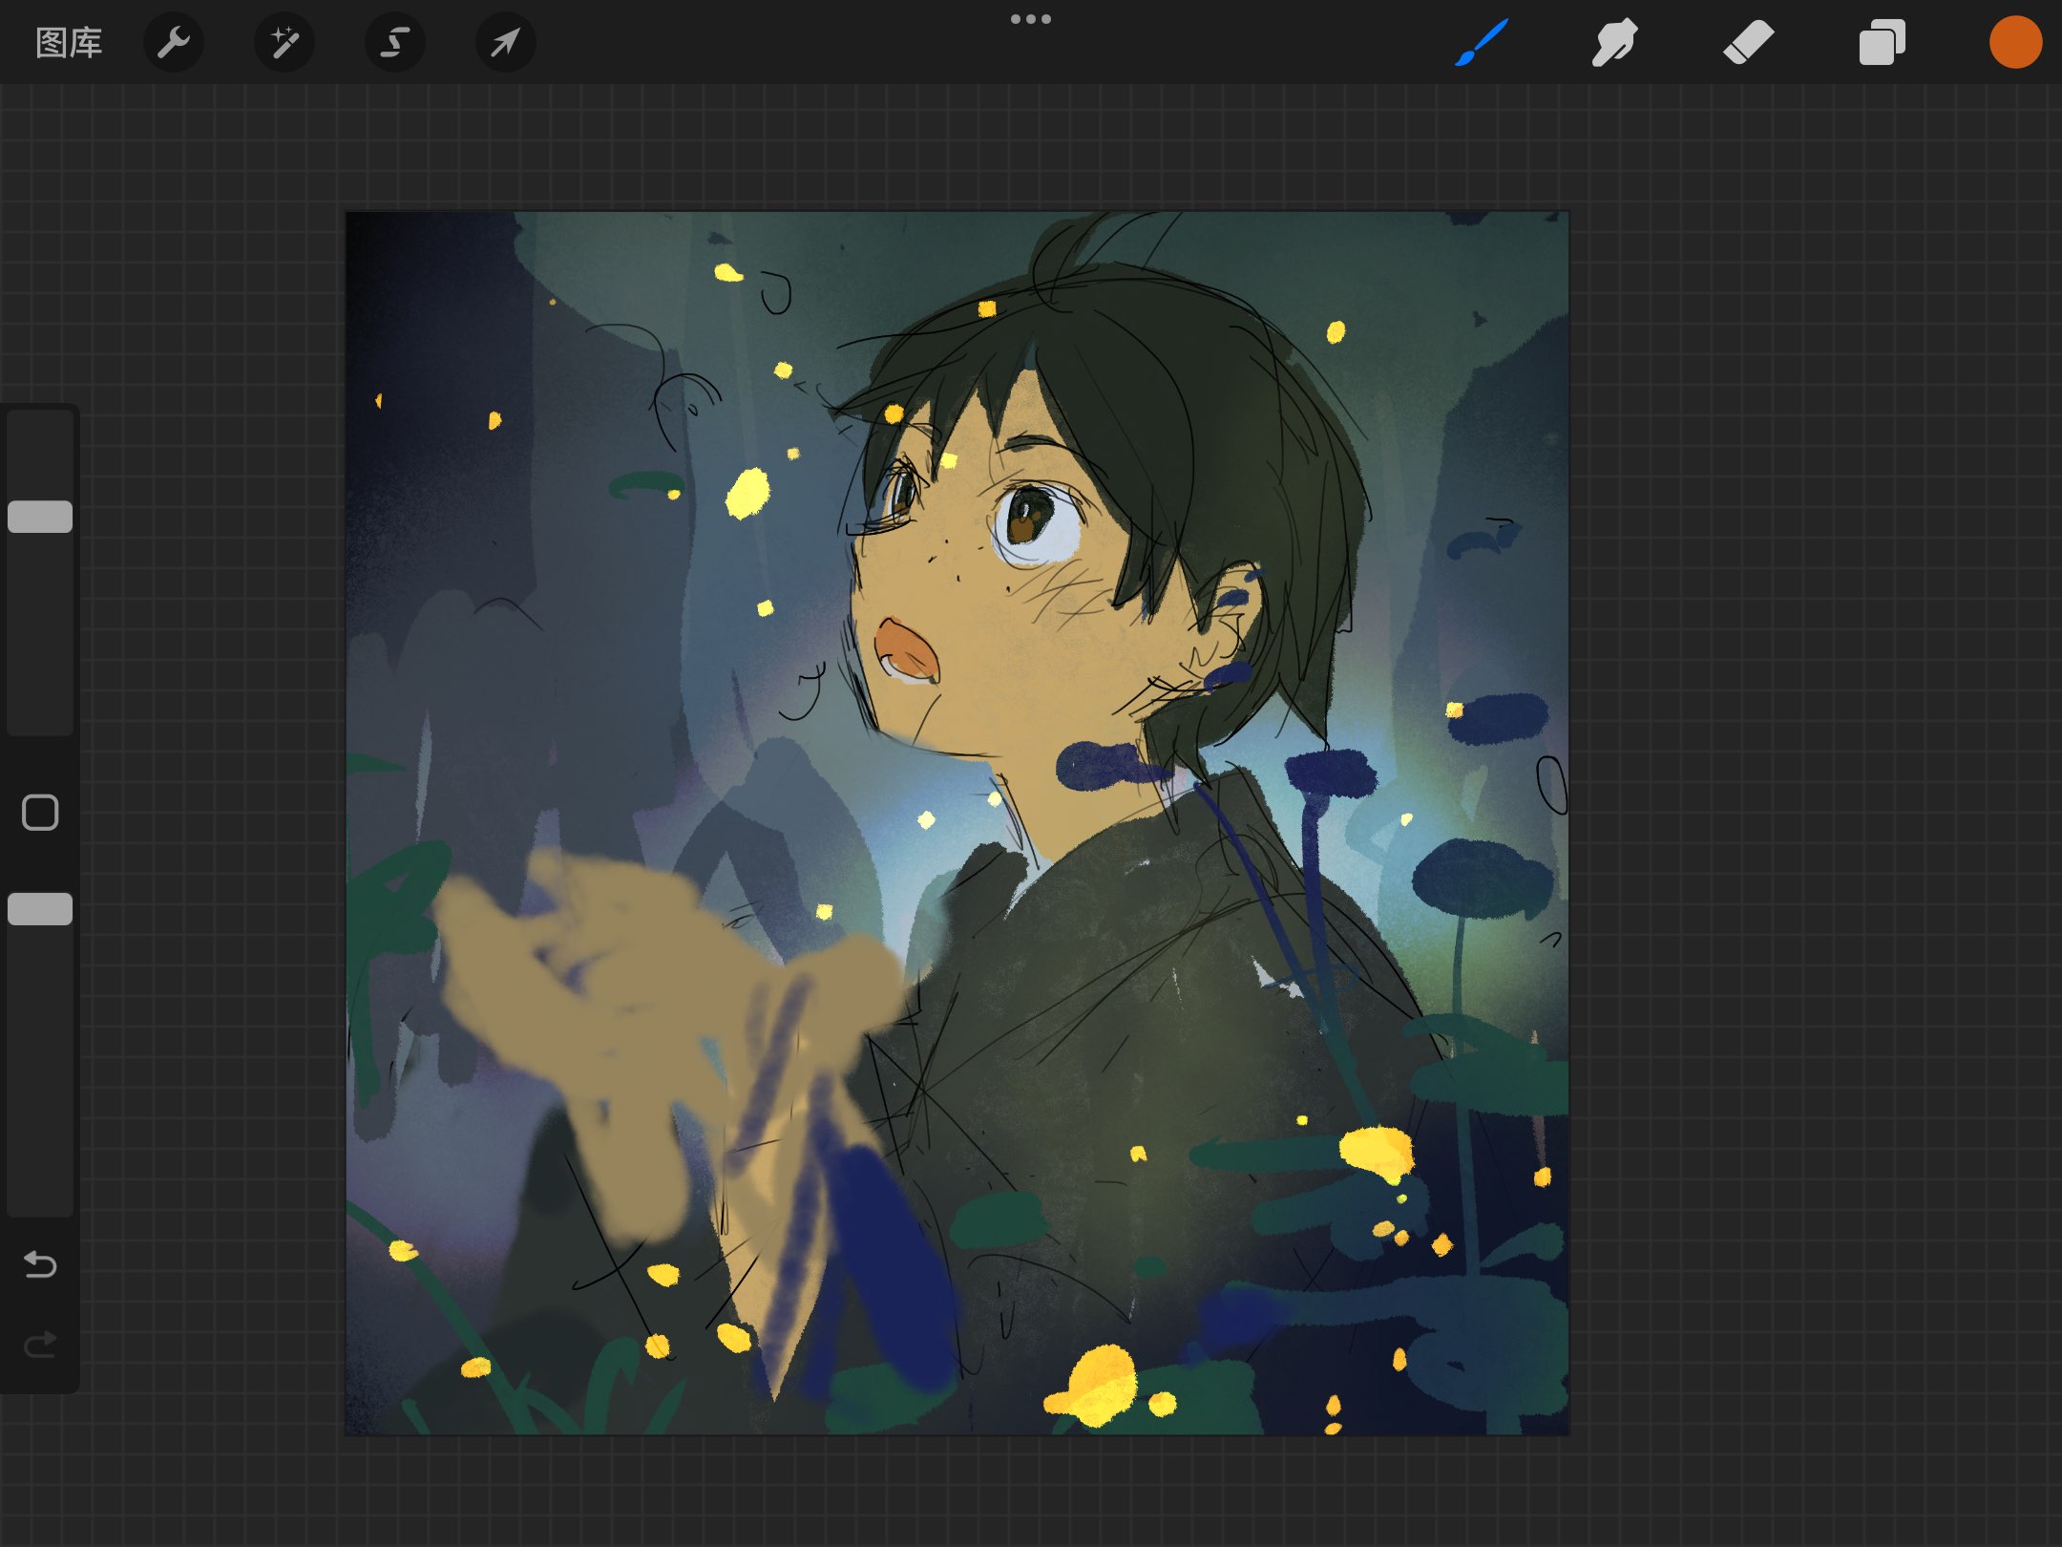Screen dimensions: 2062x1547
Task: Select the Smudge tool
Action: point(1615,43)
